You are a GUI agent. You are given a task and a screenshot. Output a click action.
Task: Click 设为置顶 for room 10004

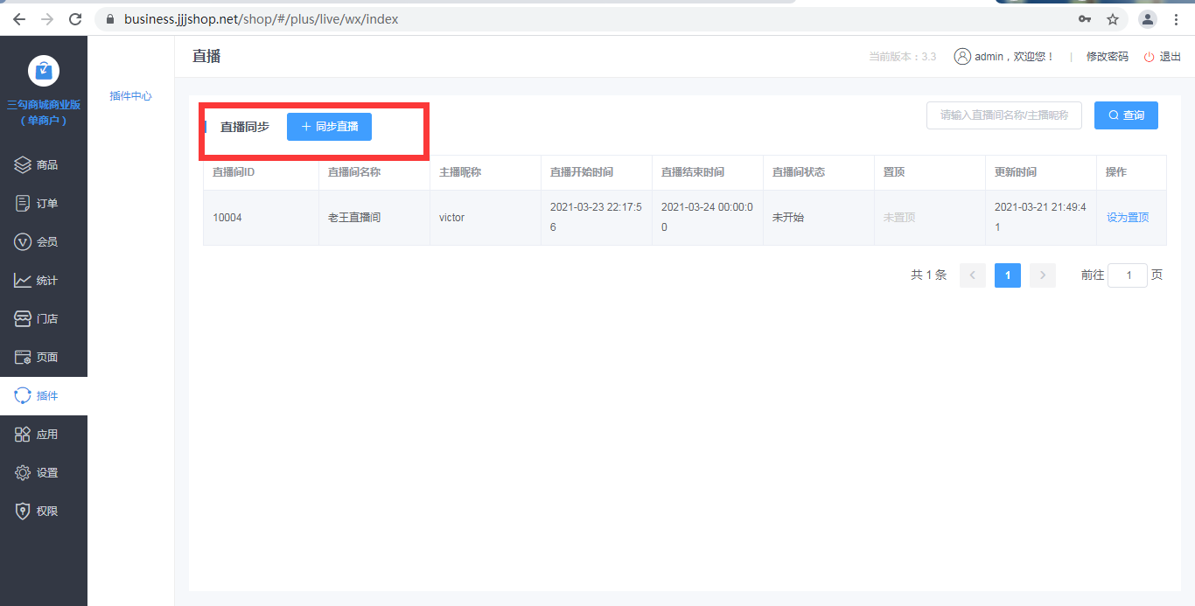(1128, 218)
